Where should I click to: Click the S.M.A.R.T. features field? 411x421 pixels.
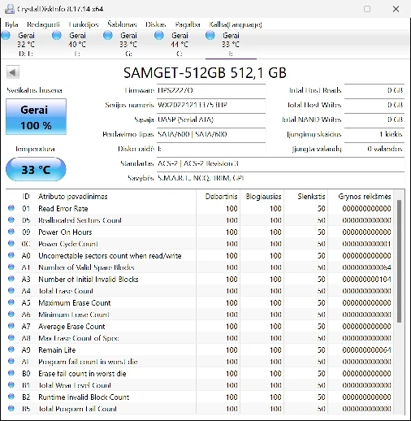pos(281,178)
